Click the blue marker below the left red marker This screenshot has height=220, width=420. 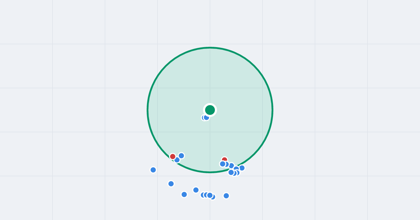[177, 160]
